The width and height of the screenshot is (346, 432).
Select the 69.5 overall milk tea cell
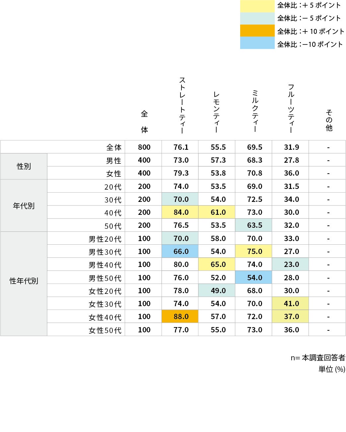(253, 147)
